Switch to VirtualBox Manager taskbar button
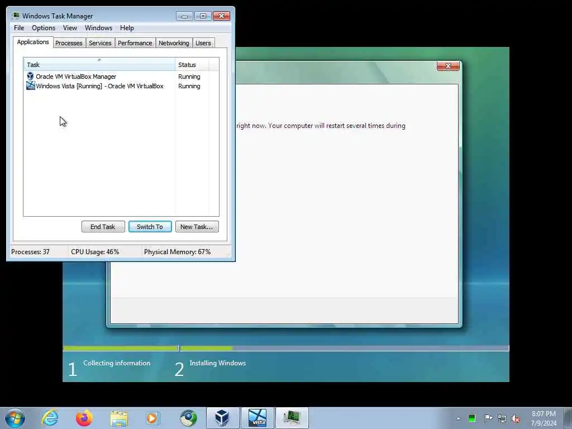The width and height of the screenshot is (572, 429). [222, 418]
